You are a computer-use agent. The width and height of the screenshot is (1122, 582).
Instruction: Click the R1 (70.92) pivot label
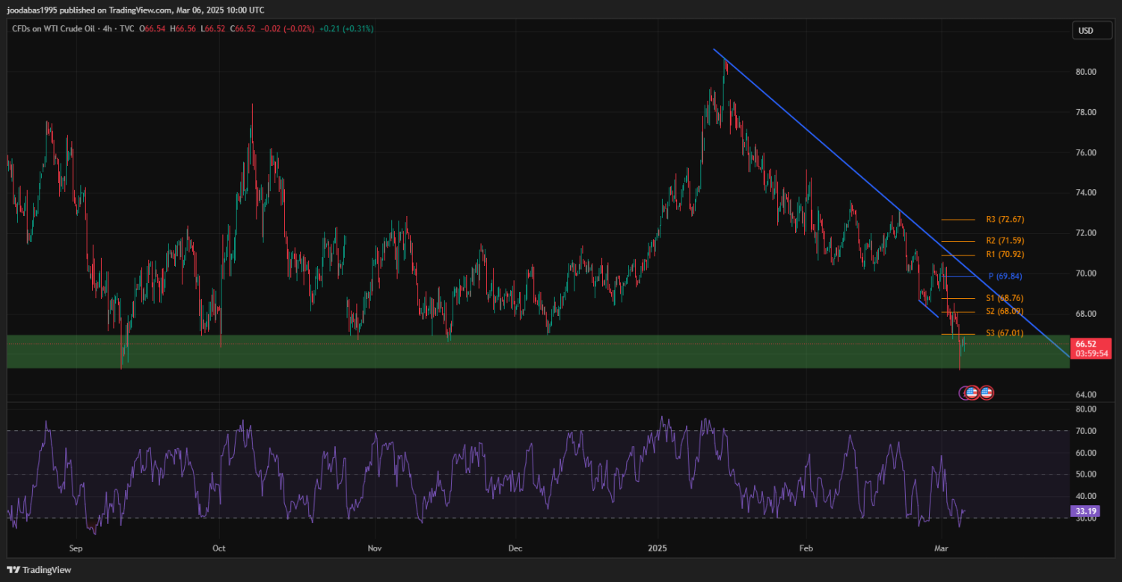pos(1005,255)
